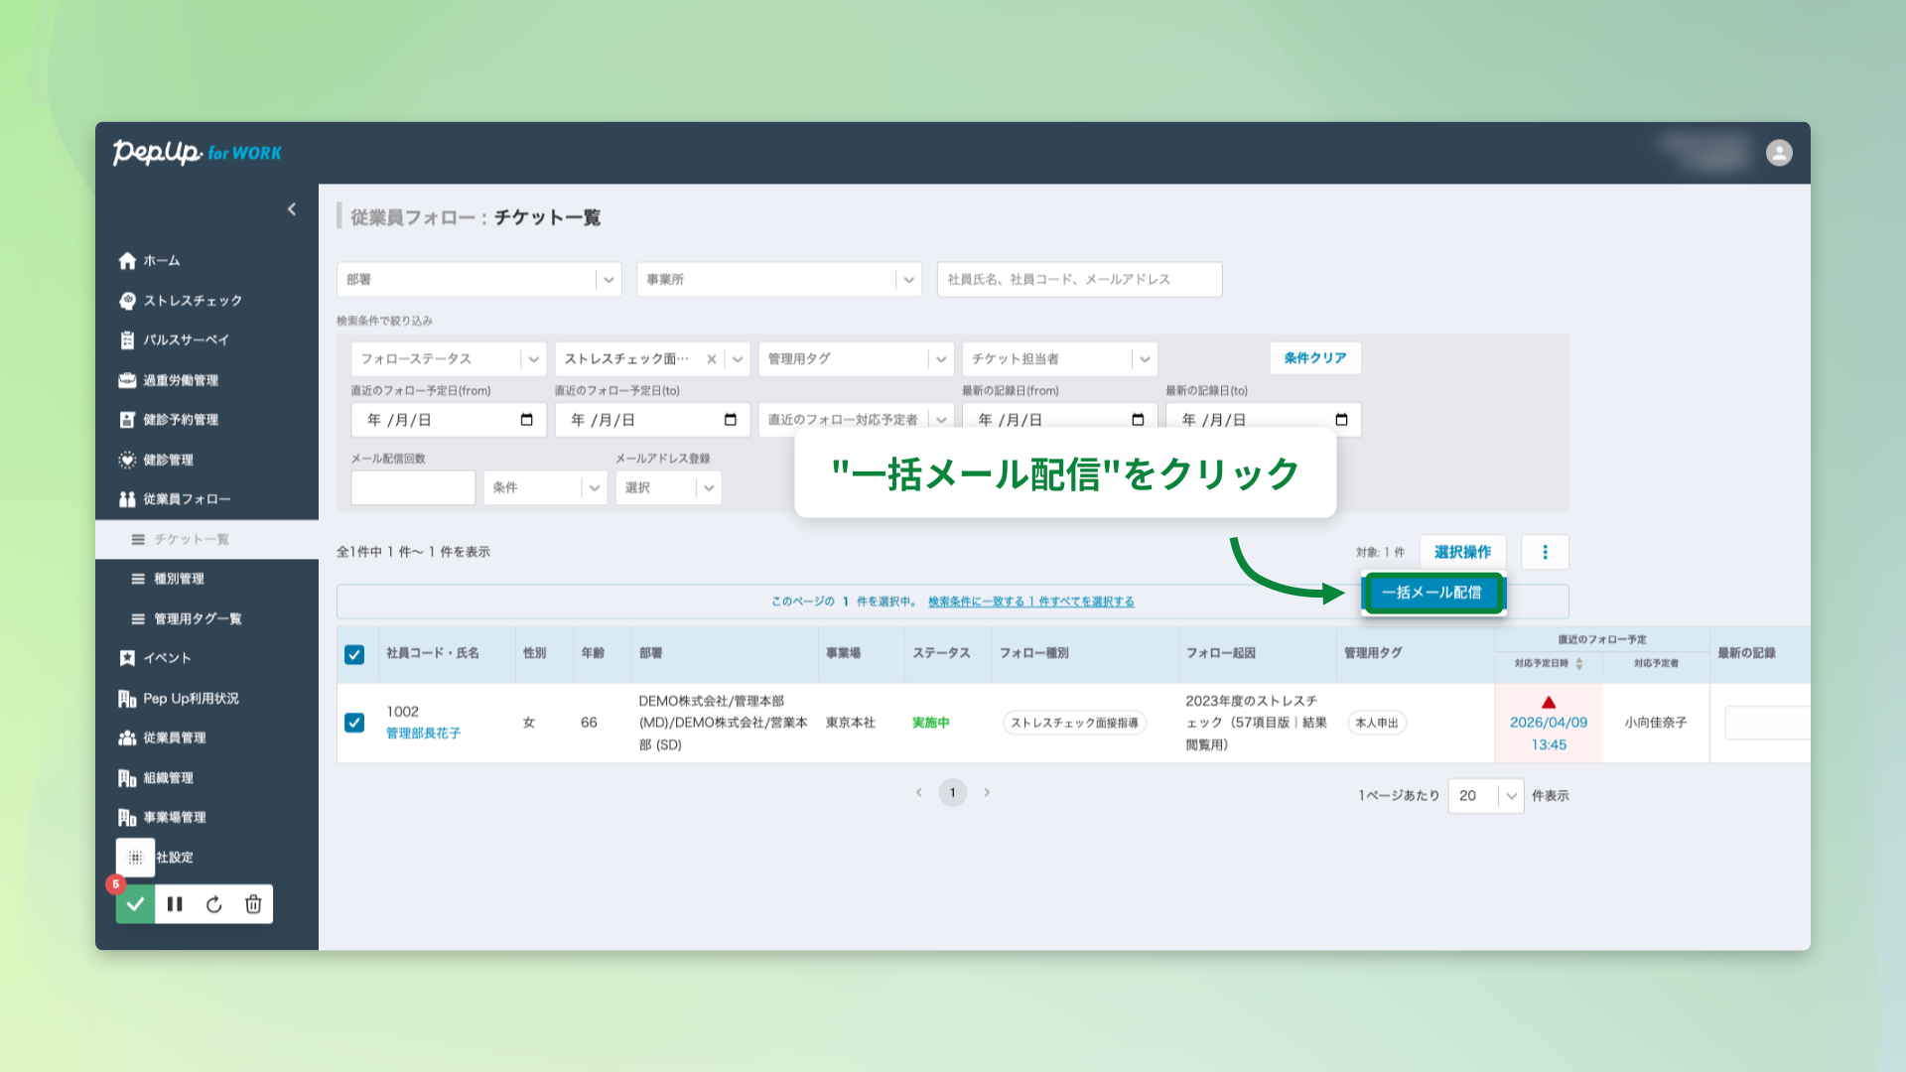Image resolution: width=1906 pixels, height=1072 pixels.
Task: Open calendar for 最新の記録日(from)
Action: tap(1138, 420)
